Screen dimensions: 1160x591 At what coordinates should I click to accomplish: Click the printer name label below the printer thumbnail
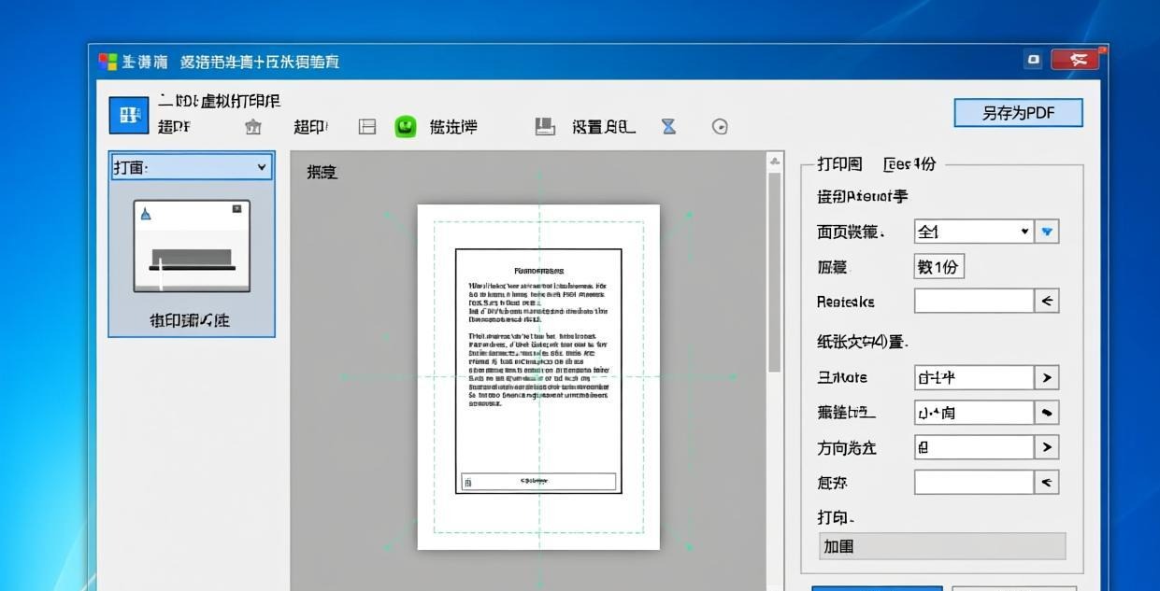coord(190,320)
